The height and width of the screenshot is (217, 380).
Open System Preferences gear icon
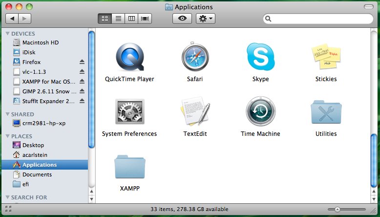[129, 111]
